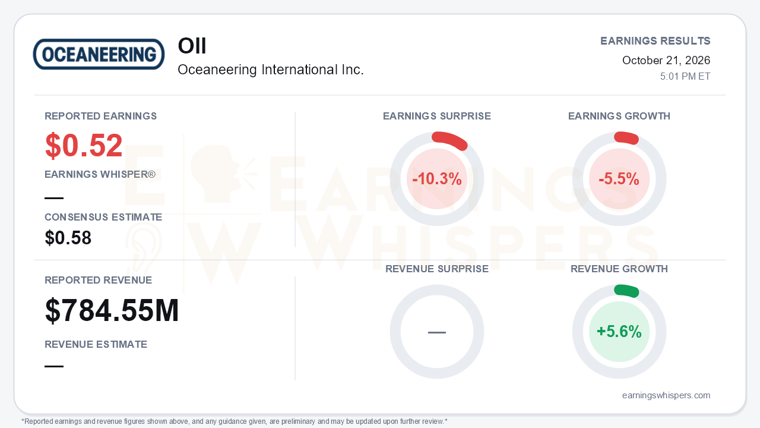Click the REVENUE GROWTH heading
The image size is (760, 428).
point(619,269)
